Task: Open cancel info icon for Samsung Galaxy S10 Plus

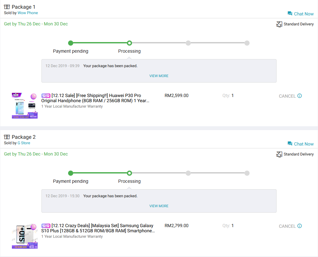Action: (300, 226)
